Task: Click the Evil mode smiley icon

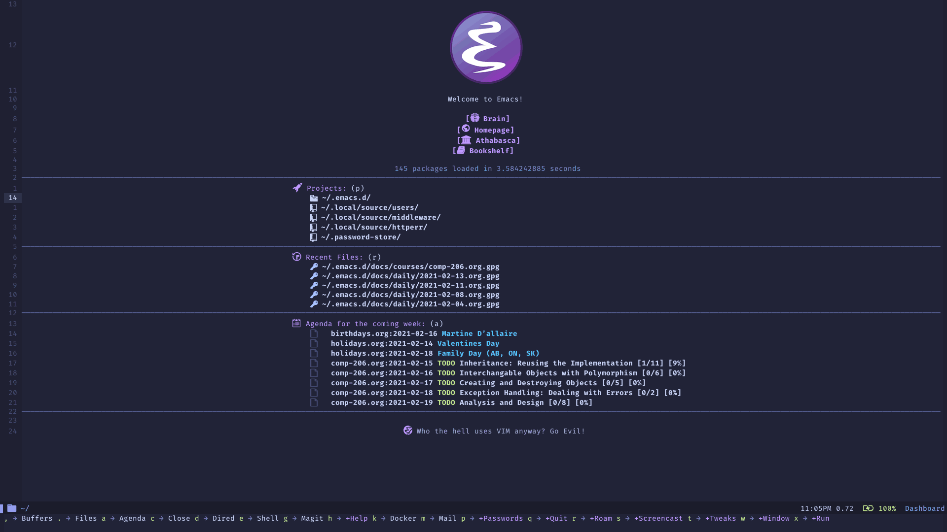Action: coord(407,430)
